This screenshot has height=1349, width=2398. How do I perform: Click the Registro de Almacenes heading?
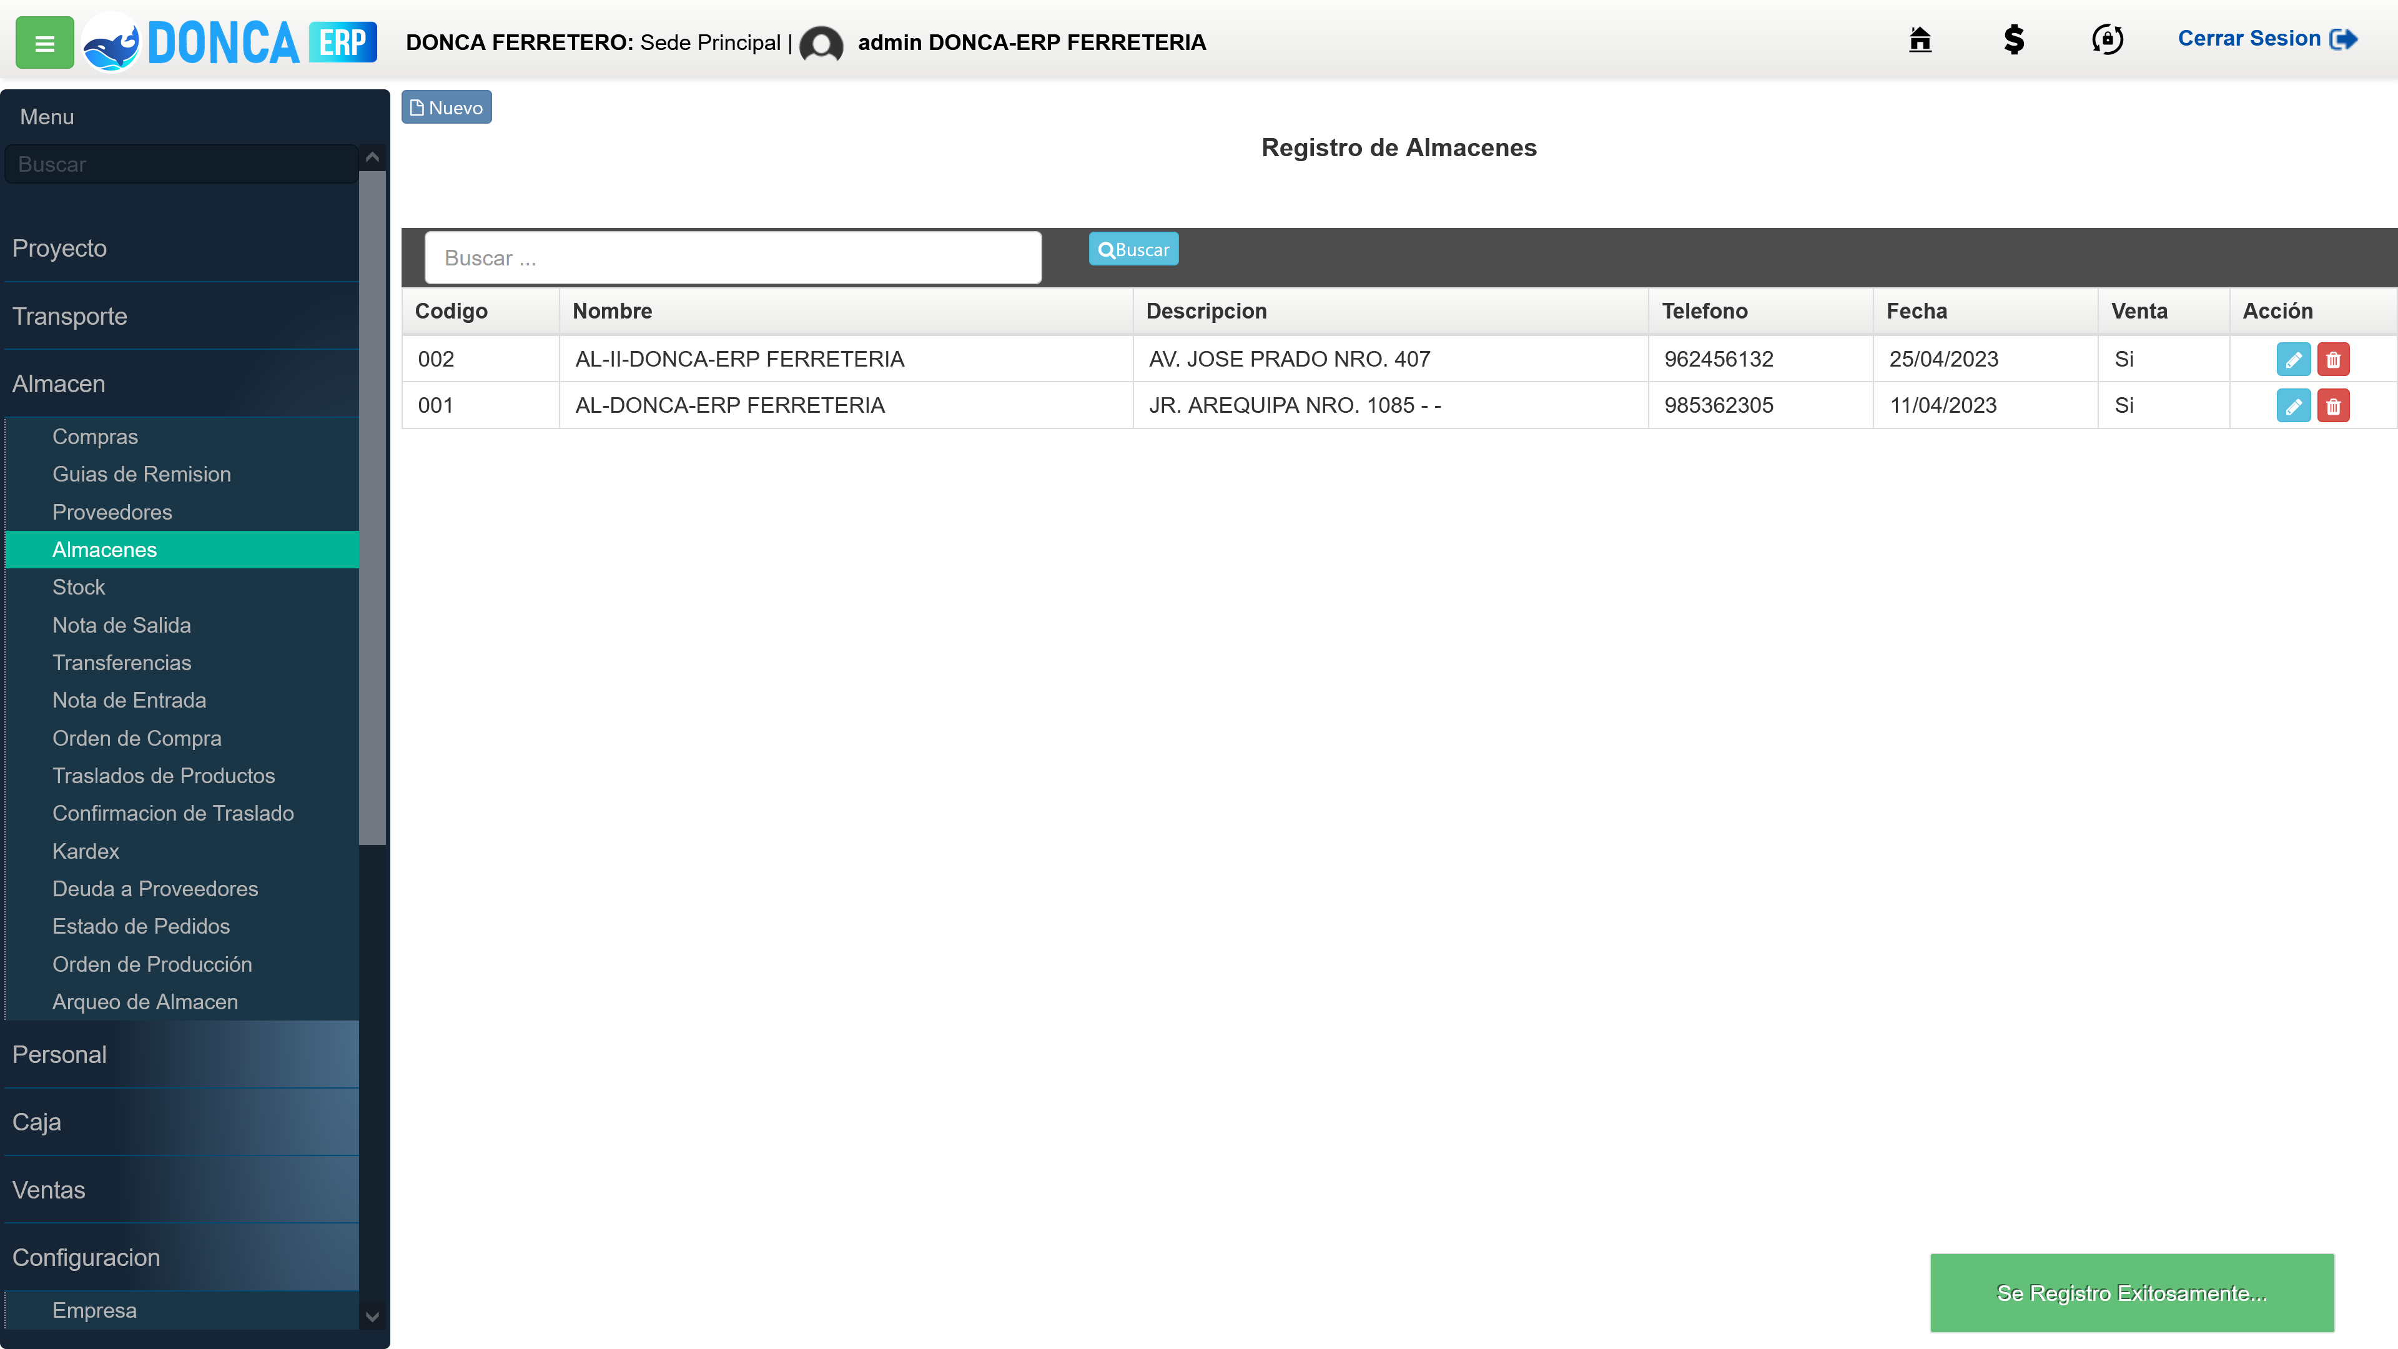(1398, 147)
